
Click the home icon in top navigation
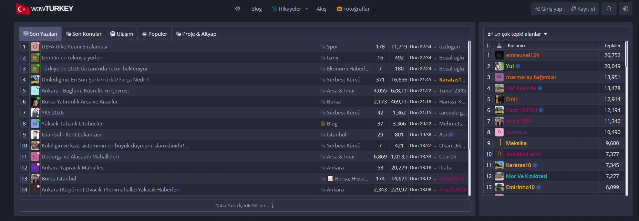(x=237, y=9)
